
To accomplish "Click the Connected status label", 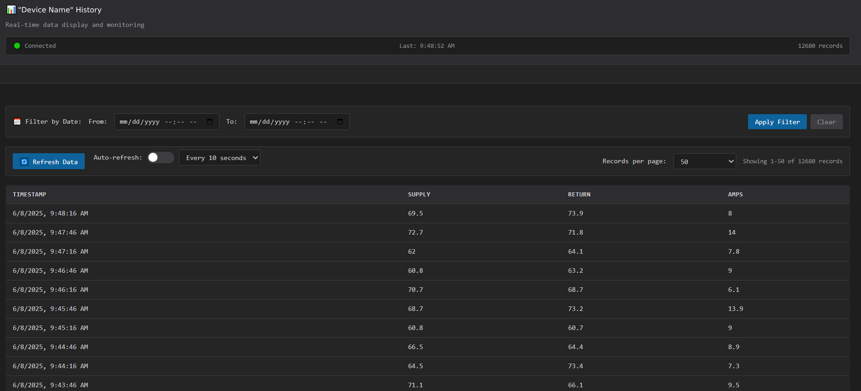I will click(x=40, y=46).
